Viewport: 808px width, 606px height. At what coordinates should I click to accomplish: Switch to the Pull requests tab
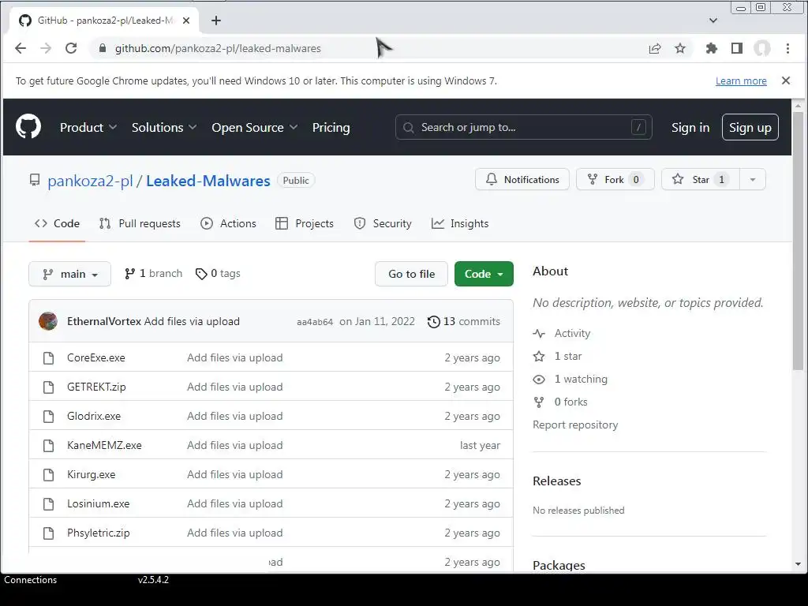coord(140,223)
